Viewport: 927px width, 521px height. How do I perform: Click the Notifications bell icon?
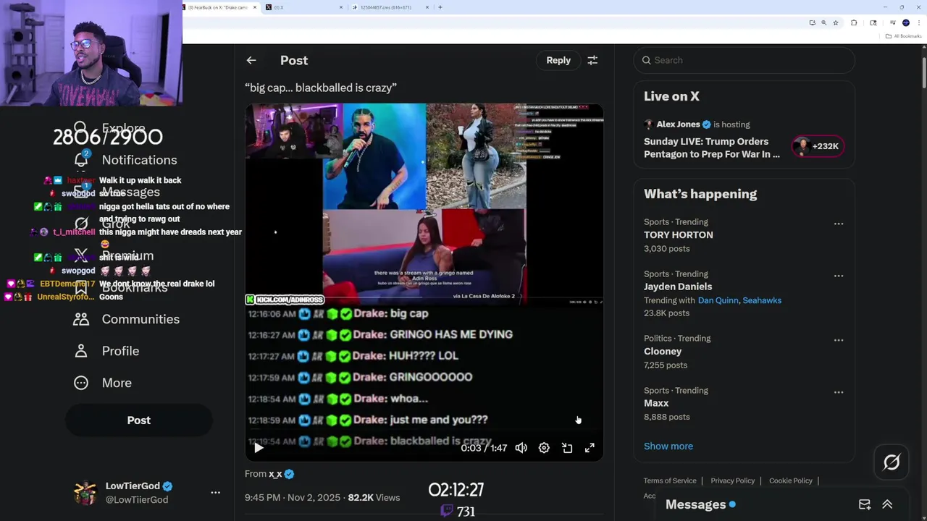pyautogui.click(x=81, y=160)
